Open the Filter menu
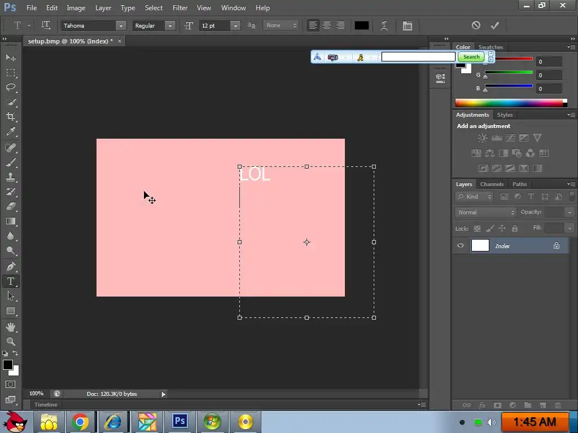This screenshot has width=578, height=433. (180, 8)
